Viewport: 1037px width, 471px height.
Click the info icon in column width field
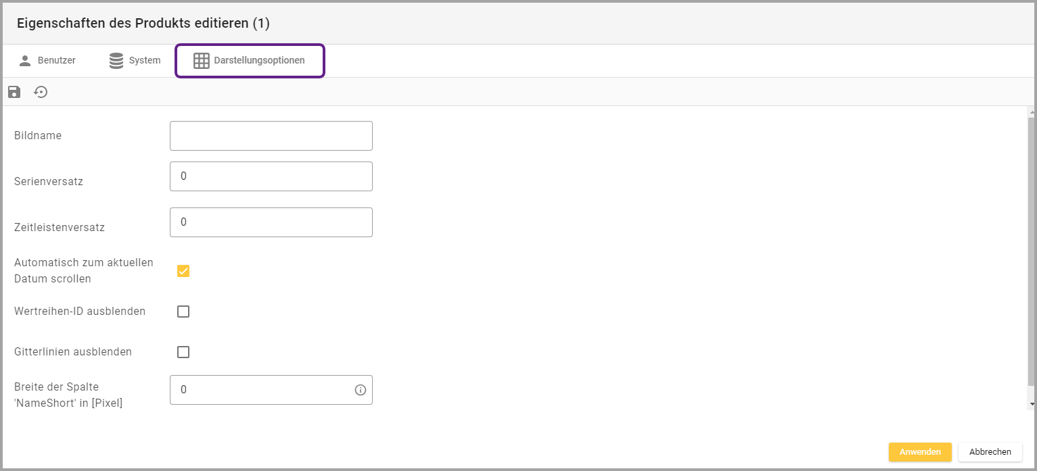pyautogui.click(x=361, y=390)
